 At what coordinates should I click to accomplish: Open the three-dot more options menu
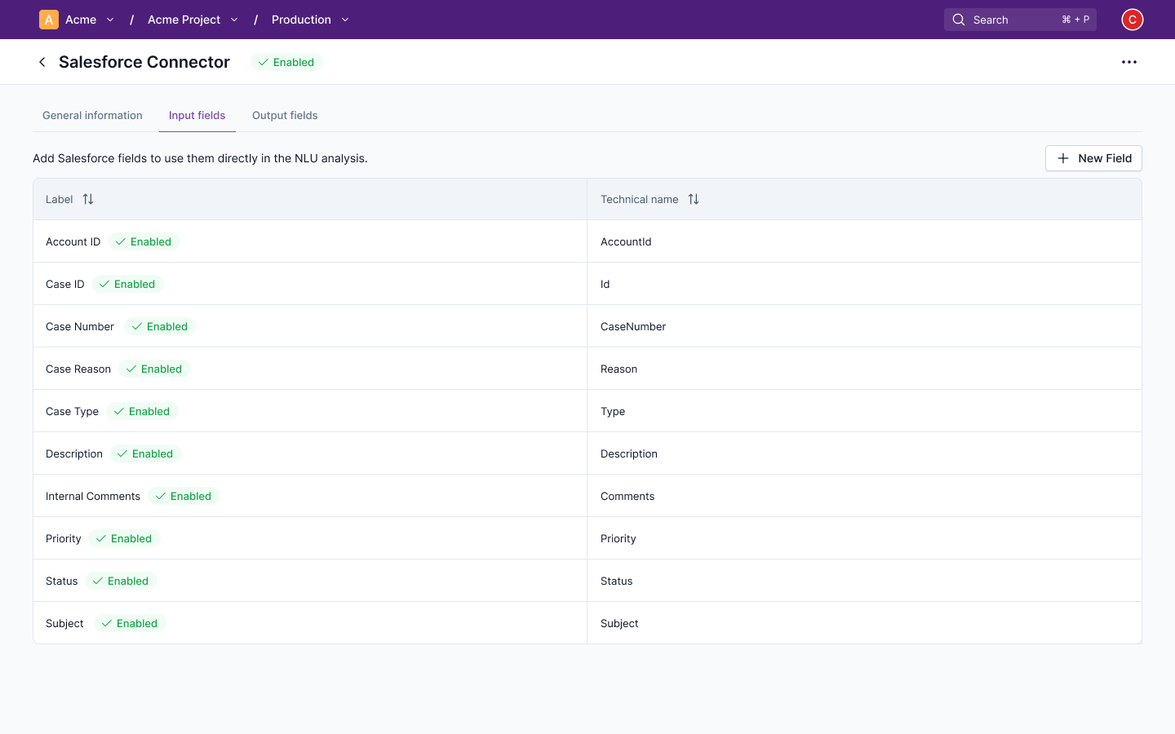(1129, 62)
